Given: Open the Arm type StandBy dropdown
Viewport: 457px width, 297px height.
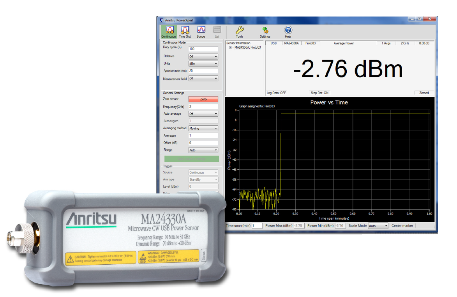Looking at the screenshot, I should coord(203,180).
